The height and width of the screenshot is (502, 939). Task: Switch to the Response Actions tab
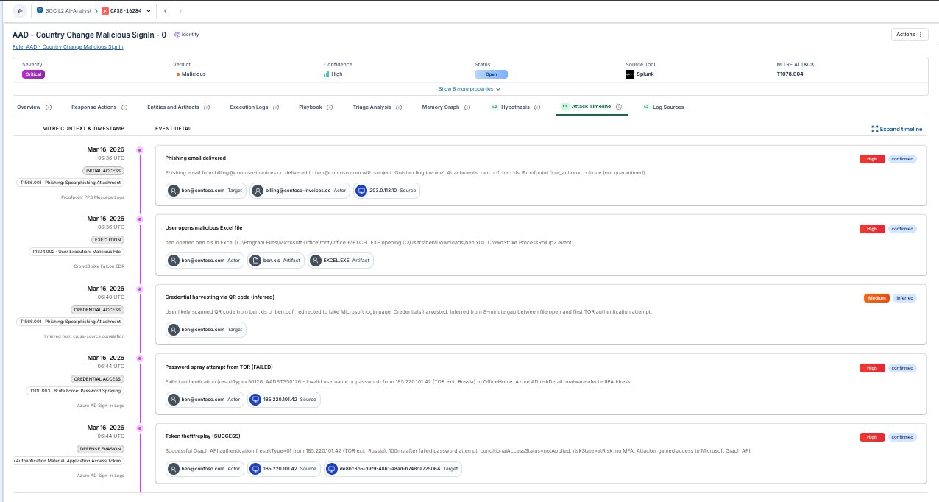coord(93,107)
